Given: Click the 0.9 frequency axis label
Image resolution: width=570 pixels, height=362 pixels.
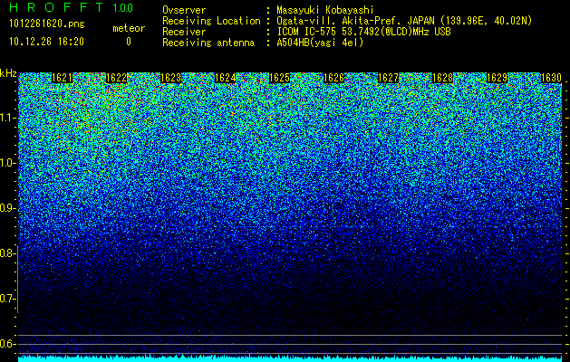Looking at the screenshot, I should 7,208.
